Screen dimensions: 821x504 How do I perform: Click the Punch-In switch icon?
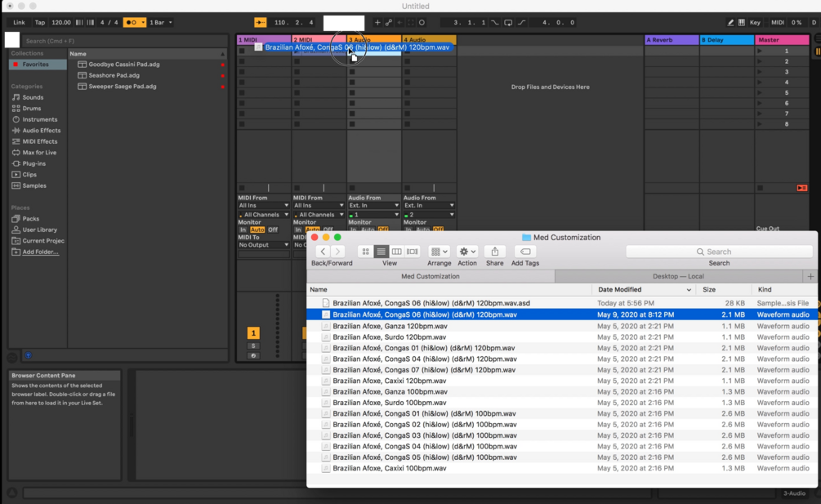pos(495,23)
